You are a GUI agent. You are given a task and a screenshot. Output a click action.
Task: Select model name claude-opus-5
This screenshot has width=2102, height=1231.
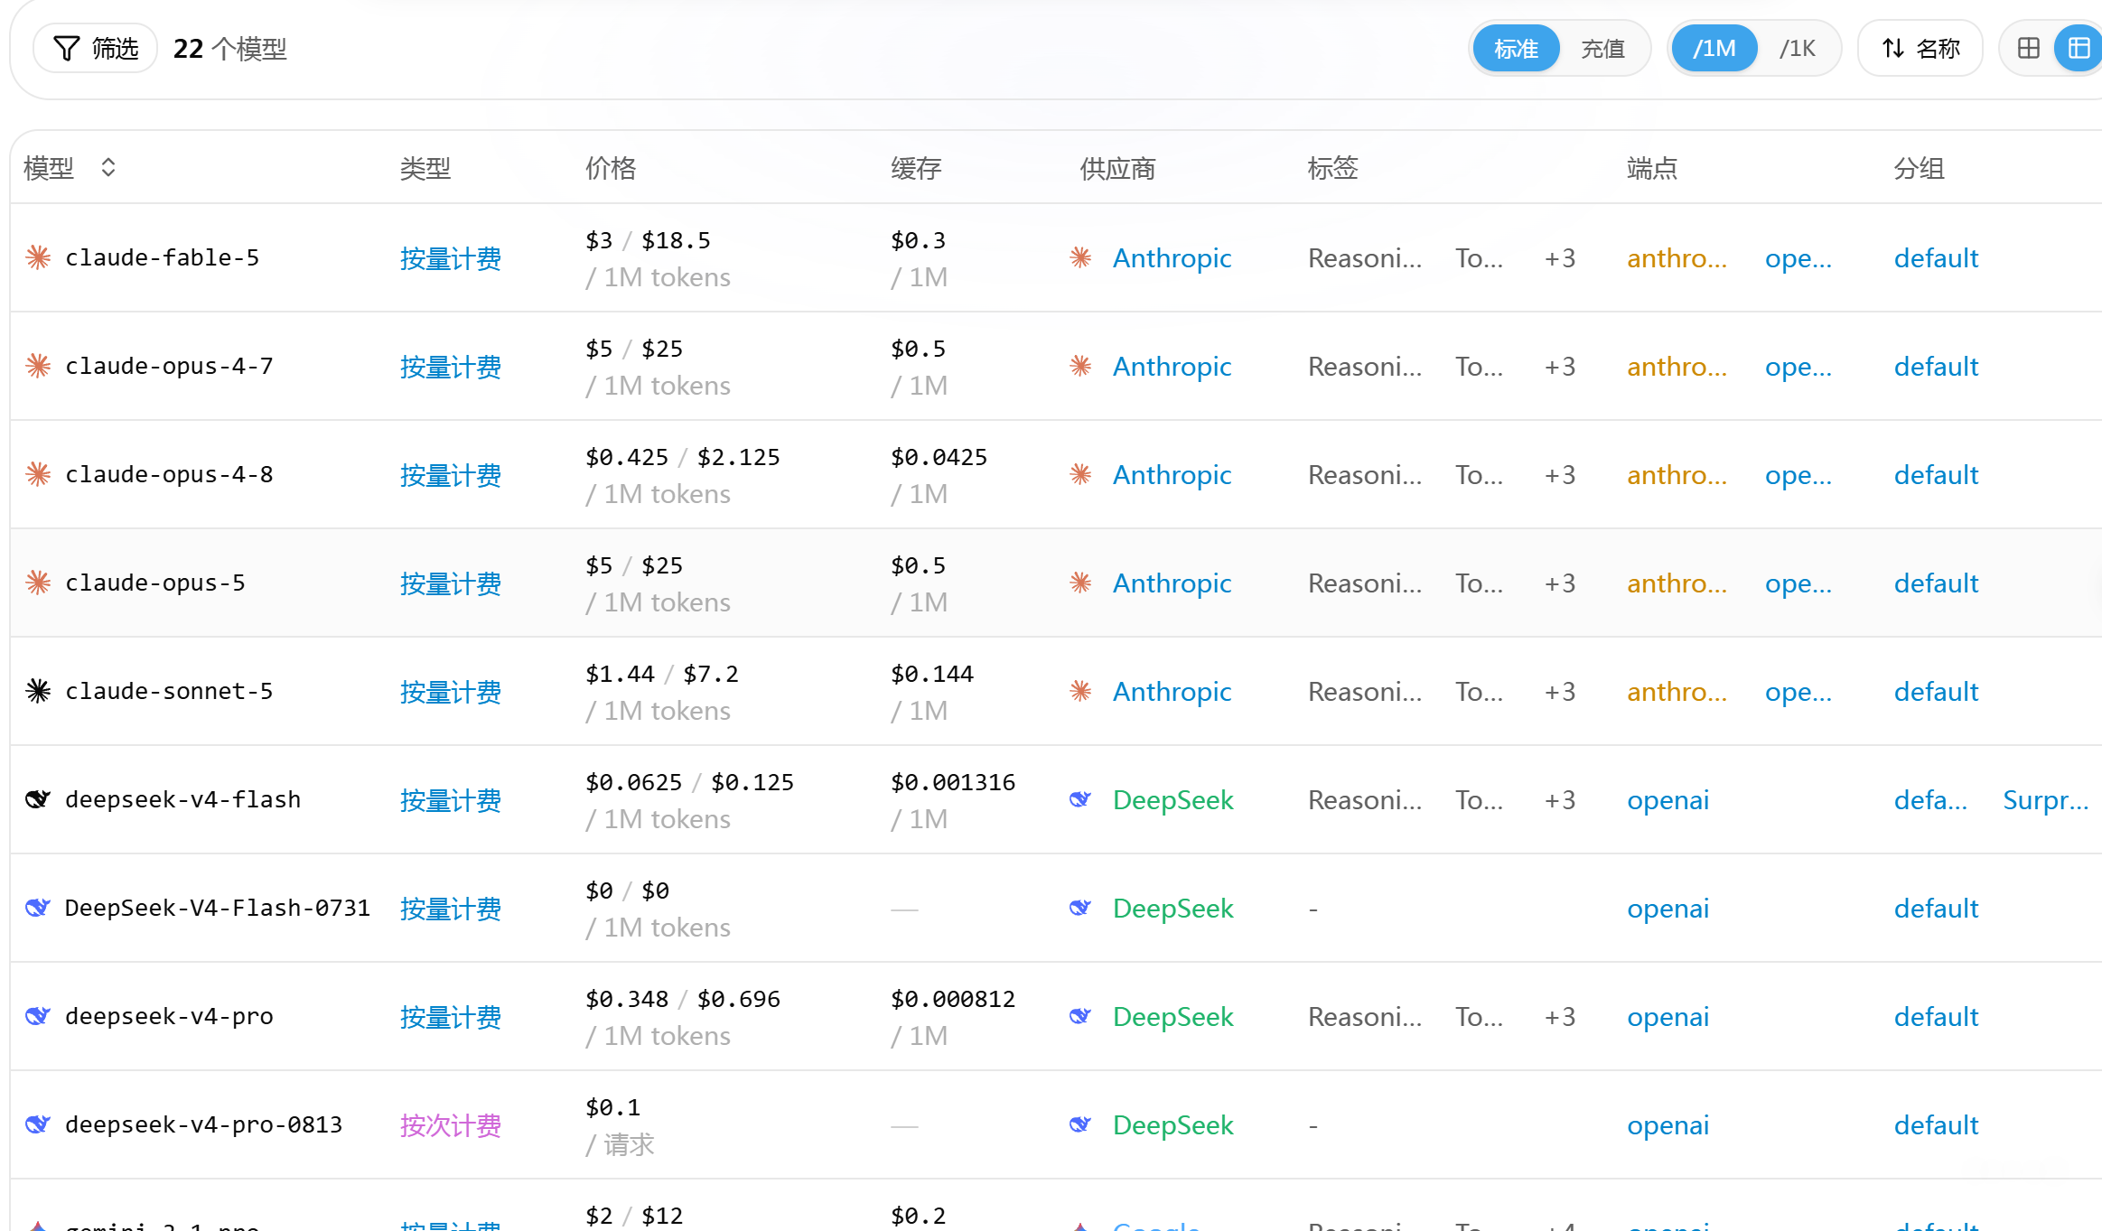(154, 583)
